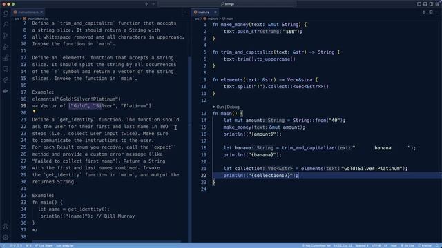Open More Actions for main.rs editor group

[437, 12]
